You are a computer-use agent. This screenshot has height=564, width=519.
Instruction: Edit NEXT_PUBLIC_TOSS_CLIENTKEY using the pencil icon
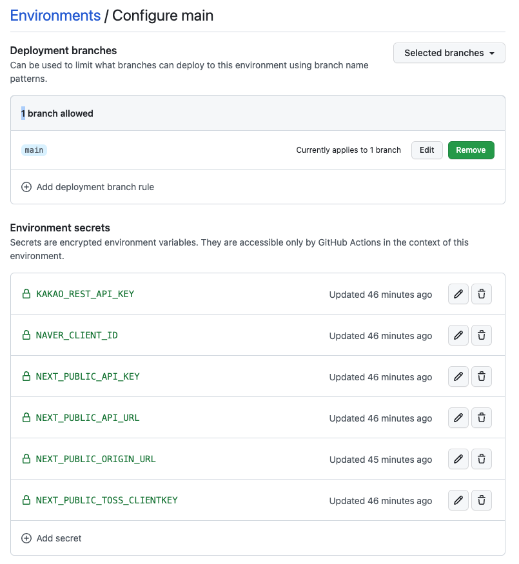(458, 500)
